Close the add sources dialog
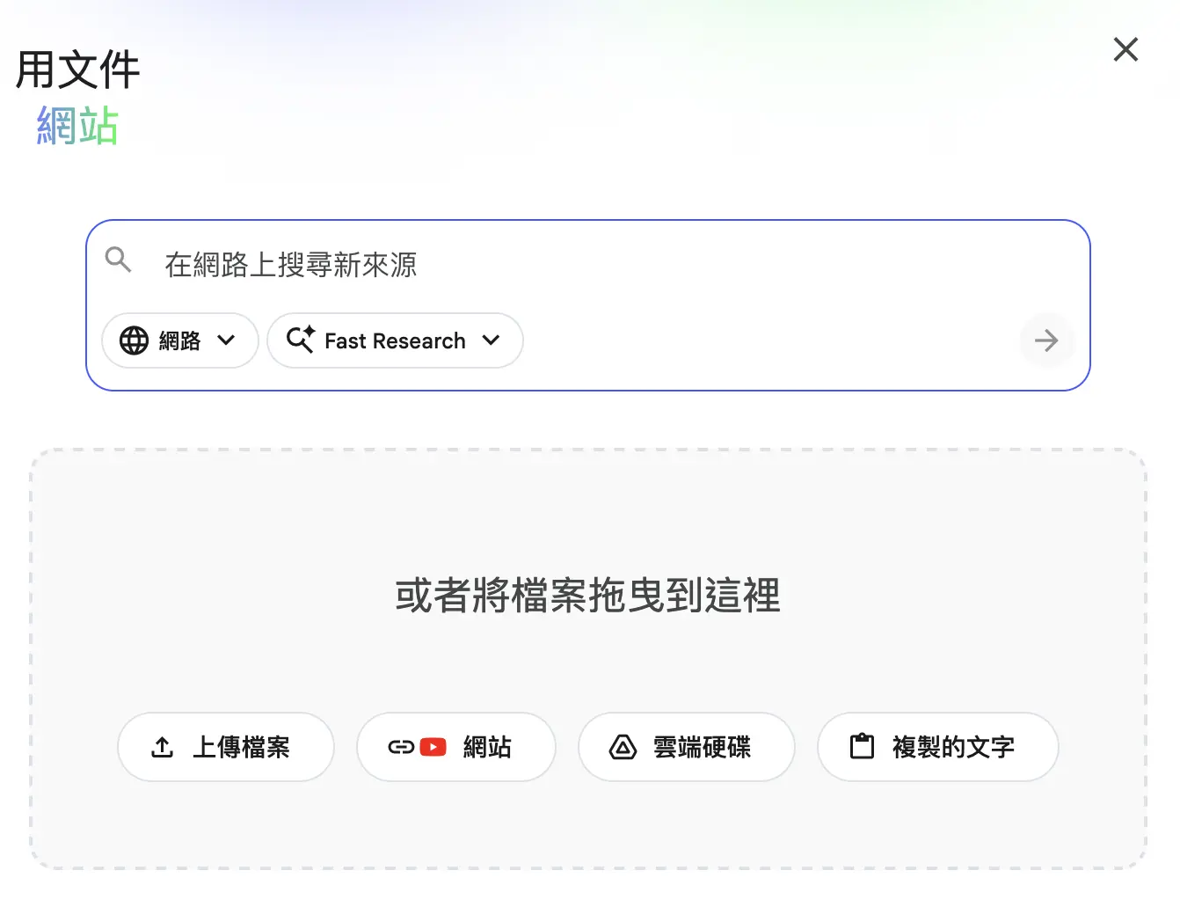 click(1125, 49)
